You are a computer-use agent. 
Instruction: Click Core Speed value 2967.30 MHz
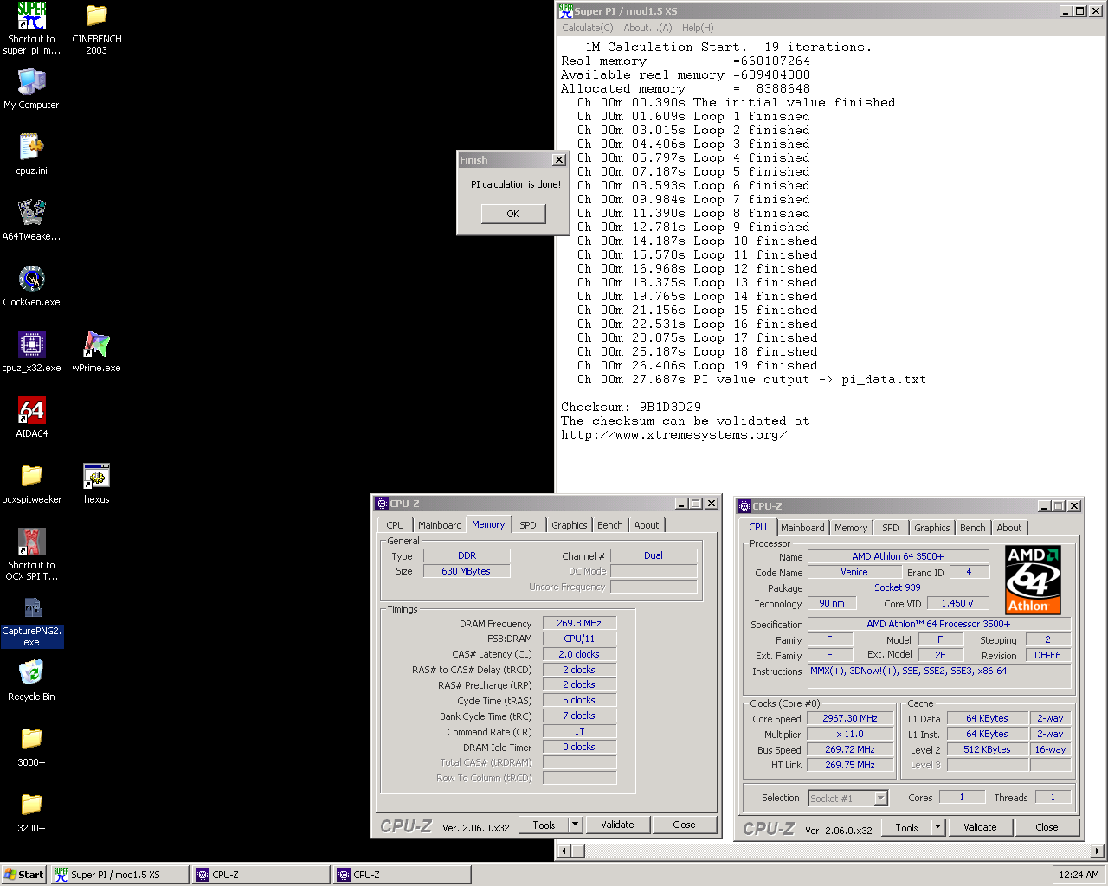pos(850,718)
